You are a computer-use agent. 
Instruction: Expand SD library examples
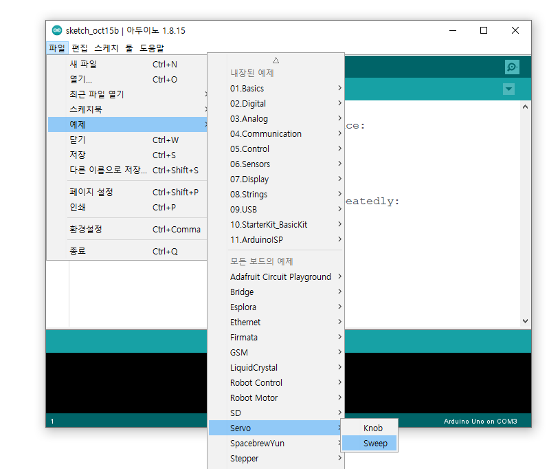tap(276, 413)
